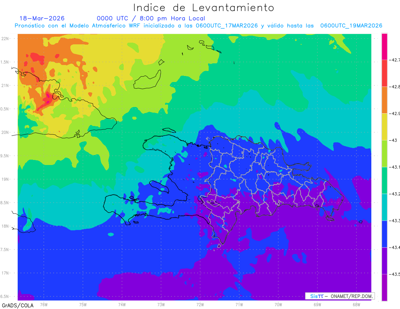Click the '21N' latitude label
400x309 pixels.
pyautogui.click(x=5, y=85)
